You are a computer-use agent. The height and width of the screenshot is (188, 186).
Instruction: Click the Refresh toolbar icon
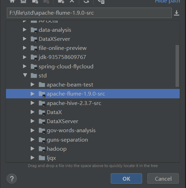coord(86,1)
